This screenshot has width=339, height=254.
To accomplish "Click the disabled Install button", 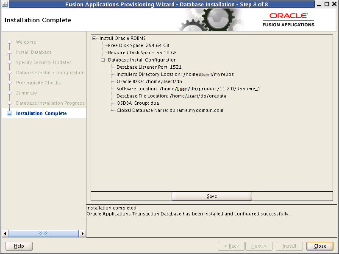I will pos(289,246).
